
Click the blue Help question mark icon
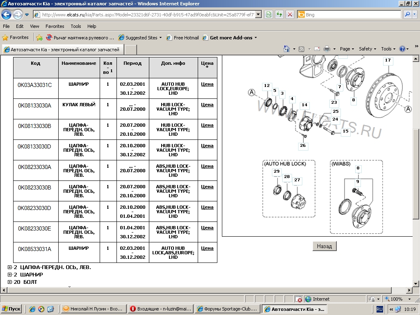402,49
